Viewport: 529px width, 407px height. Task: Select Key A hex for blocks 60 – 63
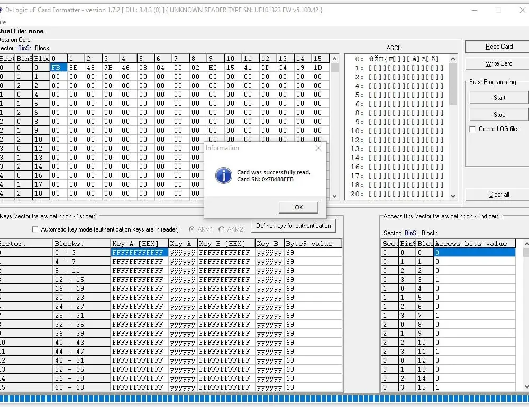[x=140, y=387]
